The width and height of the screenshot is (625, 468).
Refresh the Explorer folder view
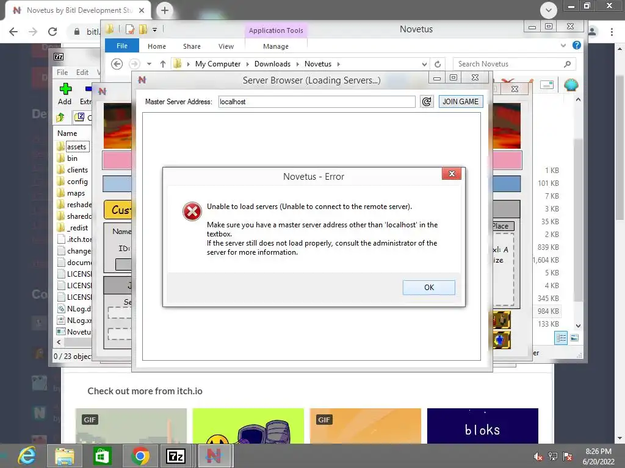click(438, 64)
